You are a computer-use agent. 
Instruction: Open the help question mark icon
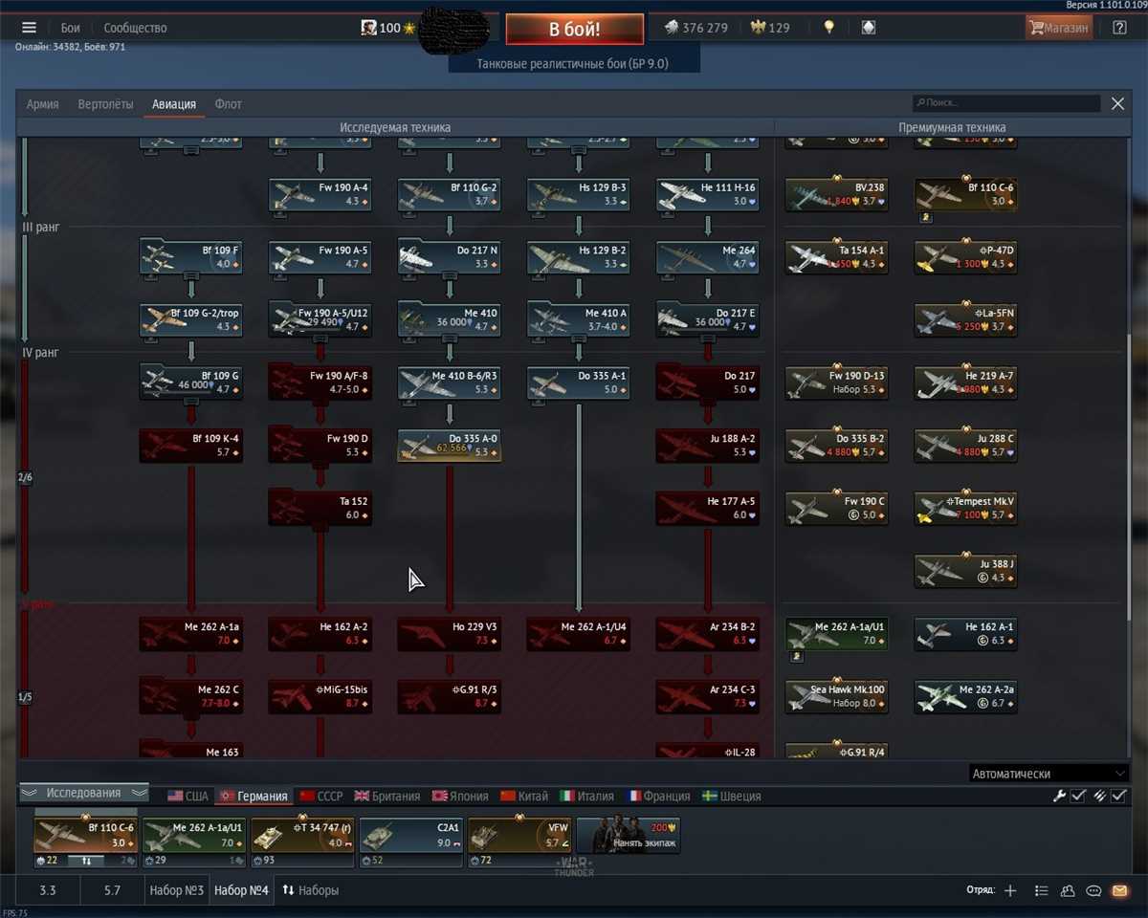tap(1119, 28)
